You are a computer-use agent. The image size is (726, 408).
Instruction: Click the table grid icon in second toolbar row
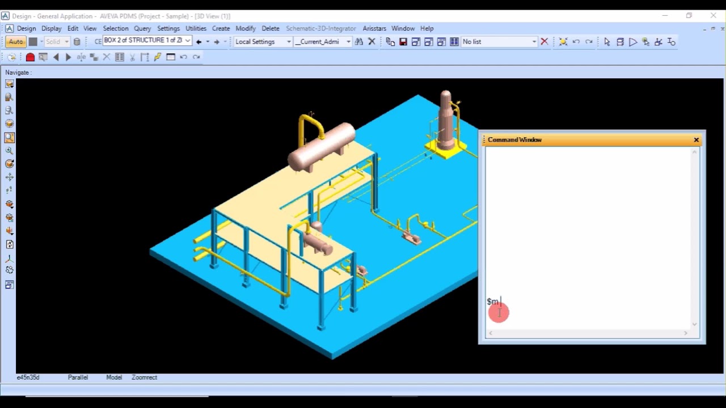coord(120,57)
